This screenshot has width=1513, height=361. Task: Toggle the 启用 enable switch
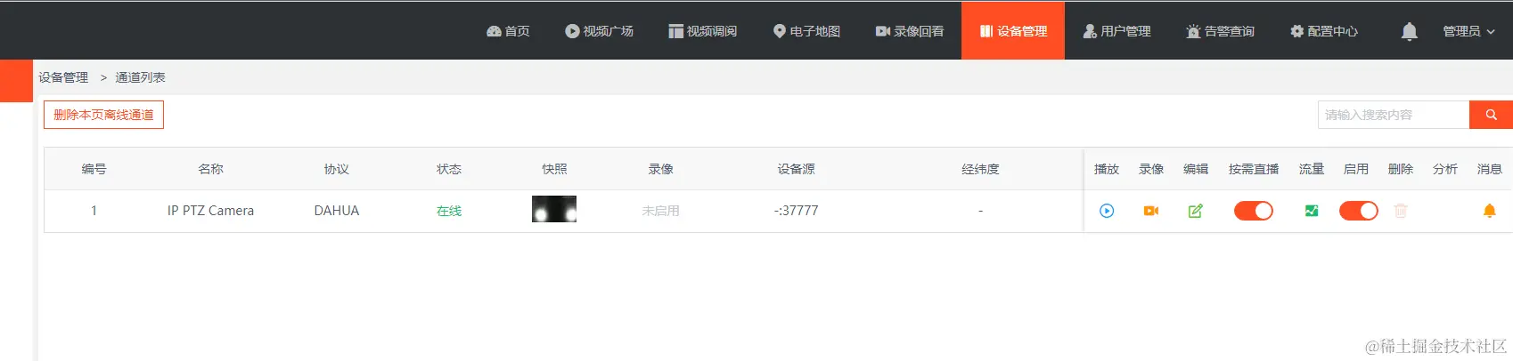click(x=1359, y=211)
